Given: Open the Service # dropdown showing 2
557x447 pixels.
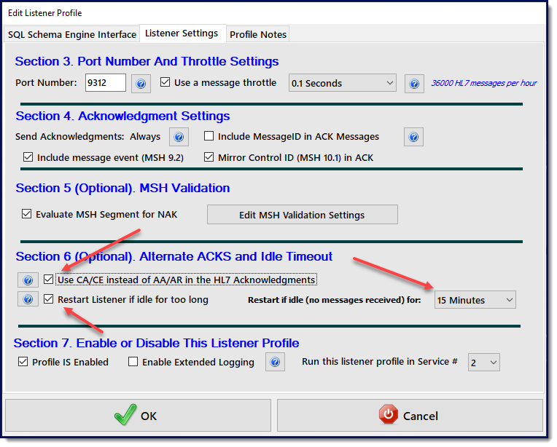Looking at the screenshot, I should click(x=484, y=363).
